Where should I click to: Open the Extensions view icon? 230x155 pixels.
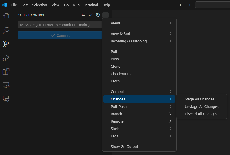[6, 71]
